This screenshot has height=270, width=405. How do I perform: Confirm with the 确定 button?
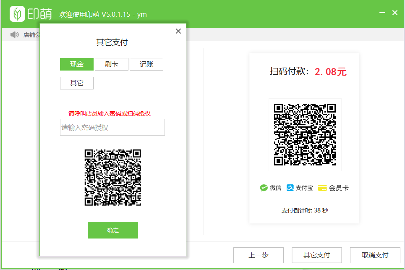113,230
